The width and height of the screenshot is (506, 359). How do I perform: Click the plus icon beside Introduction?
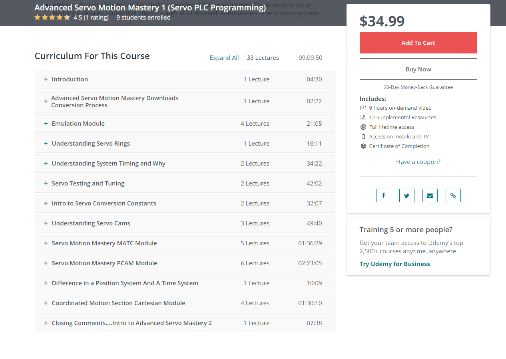(46, 79)
